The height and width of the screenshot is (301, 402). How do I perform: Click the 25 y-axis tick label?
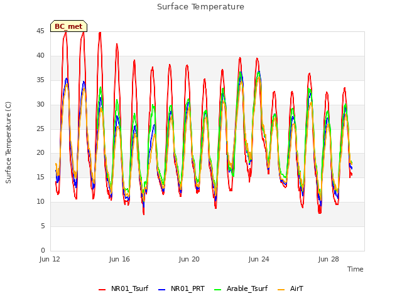40,129
